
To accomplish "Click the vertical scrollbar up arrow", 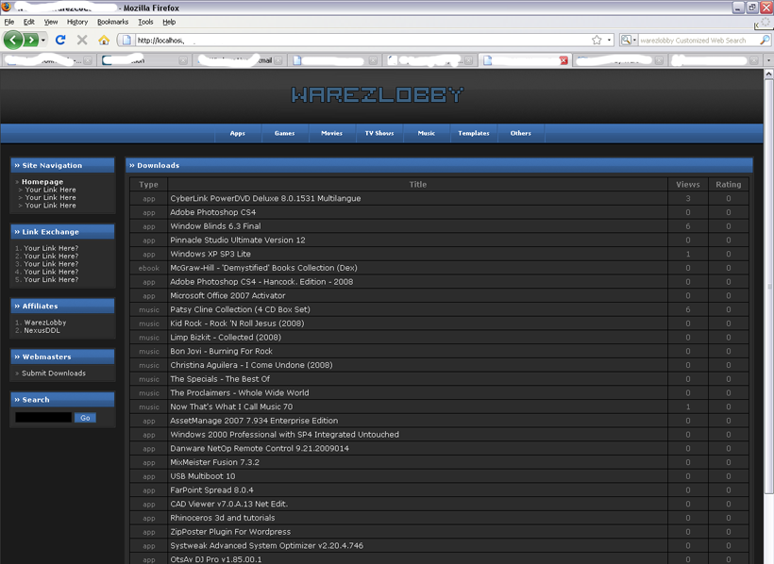I will tap(768, 74).
